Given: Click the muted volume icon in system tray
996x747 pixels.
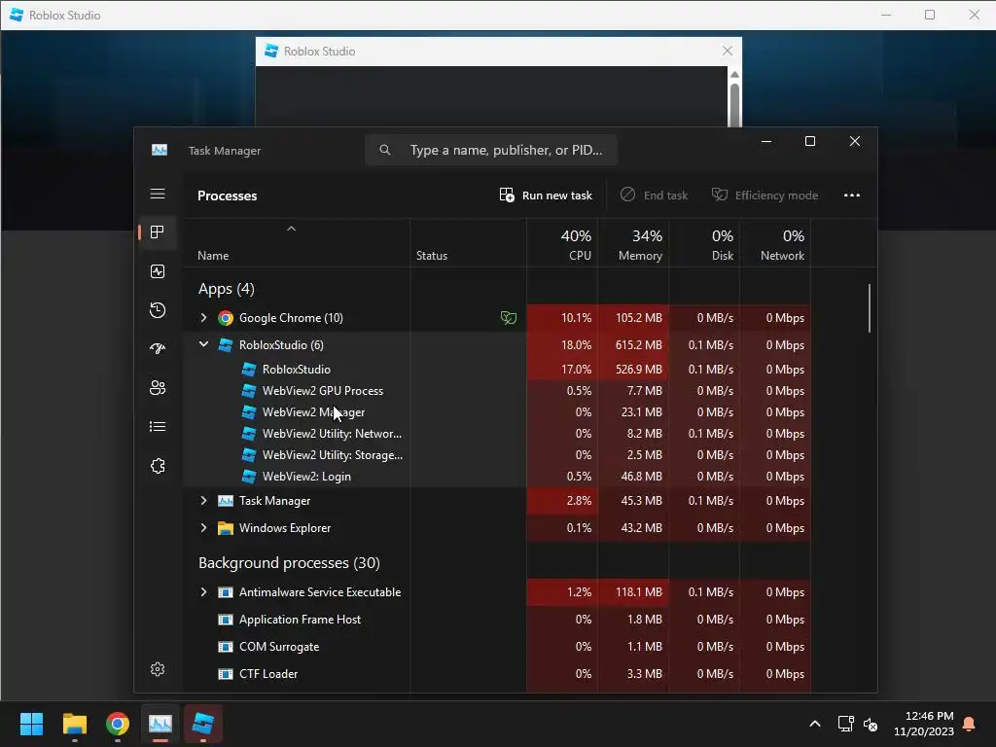Looking at the screenshot, I should click(871, 724).
